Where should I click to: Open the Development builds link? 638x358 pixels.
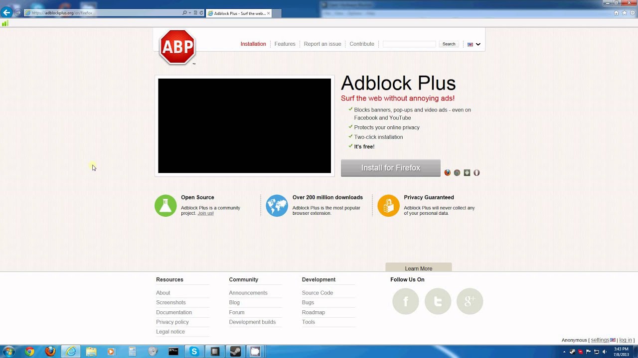252,322
